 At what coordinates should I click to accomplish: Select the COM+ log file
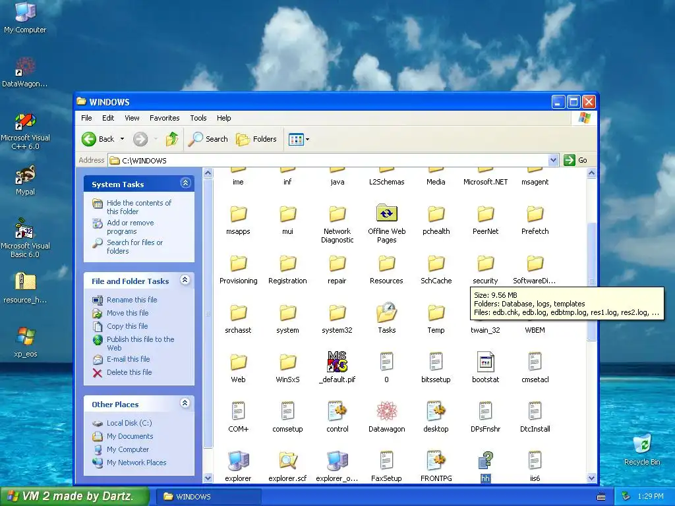click(238, 411)
